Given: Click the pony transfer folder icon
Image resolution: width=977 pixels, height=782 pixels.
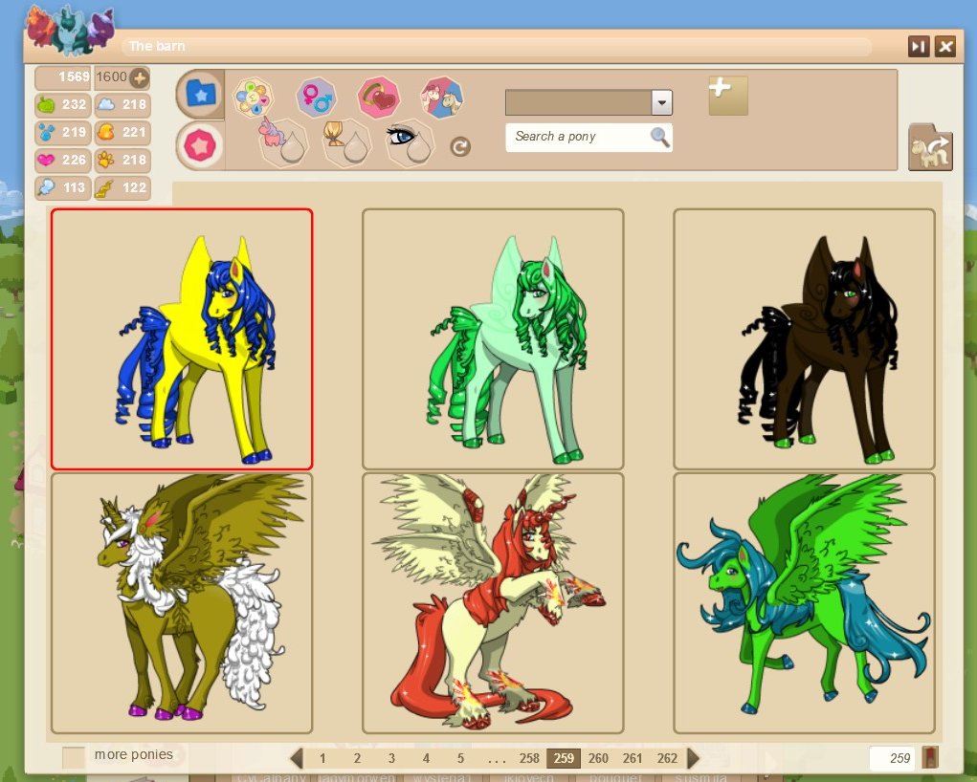Looking at the screenshot, I should [x=930, y=148].
